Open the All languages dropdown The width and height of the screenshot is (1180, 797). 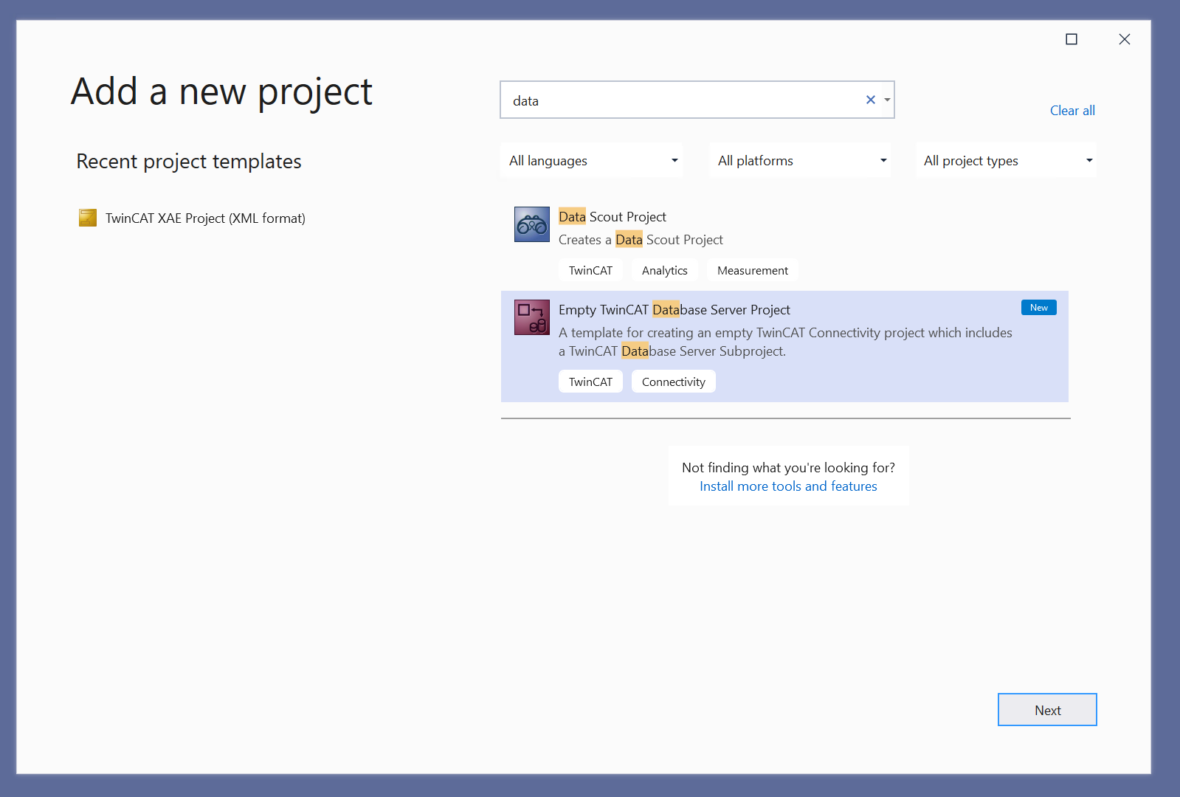pyautogui.click(x=592, y=161)
